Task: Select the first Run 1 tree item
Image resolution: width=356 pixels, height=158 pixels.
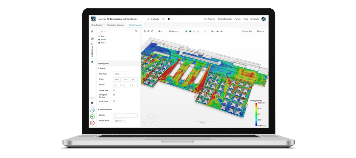Action: click(x=103, y=36)
